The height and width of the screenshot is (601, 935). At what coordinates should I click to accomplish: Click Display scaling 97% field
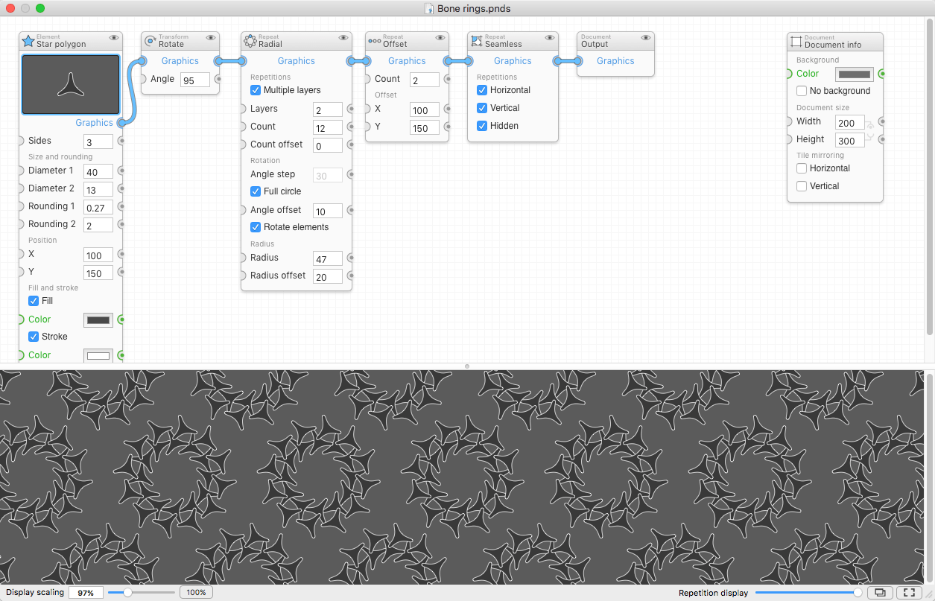click(x=86, y=593)
